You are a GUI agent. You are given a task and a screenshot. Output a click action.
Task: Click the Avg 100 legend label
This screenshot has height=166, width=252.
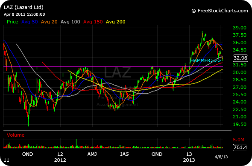pyautogui.click(x=70, y=22)
